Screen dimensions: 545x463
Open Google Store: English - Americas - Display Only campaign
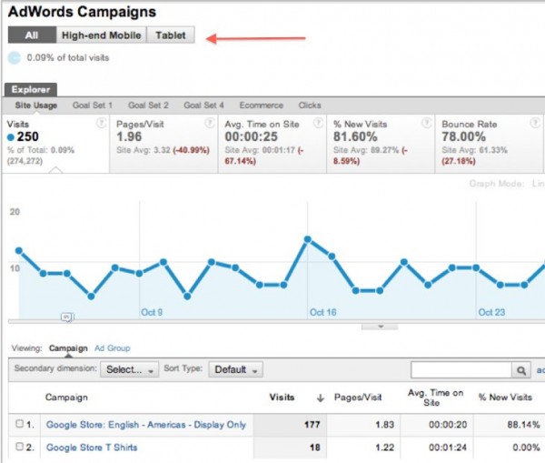[x=146, y=425]
